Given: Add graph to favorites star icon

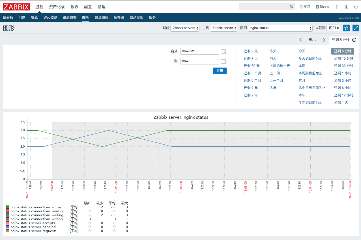Looking at the screenshot, I should coord(346,28).
